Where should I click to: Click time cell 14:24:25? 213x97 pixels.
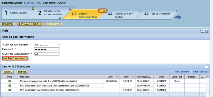pyautogui.click(x=128, y=90)
